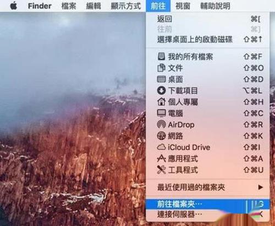Choose 返回 from the menu
This screenshot has height=226, width=275.
click(208, 19)
